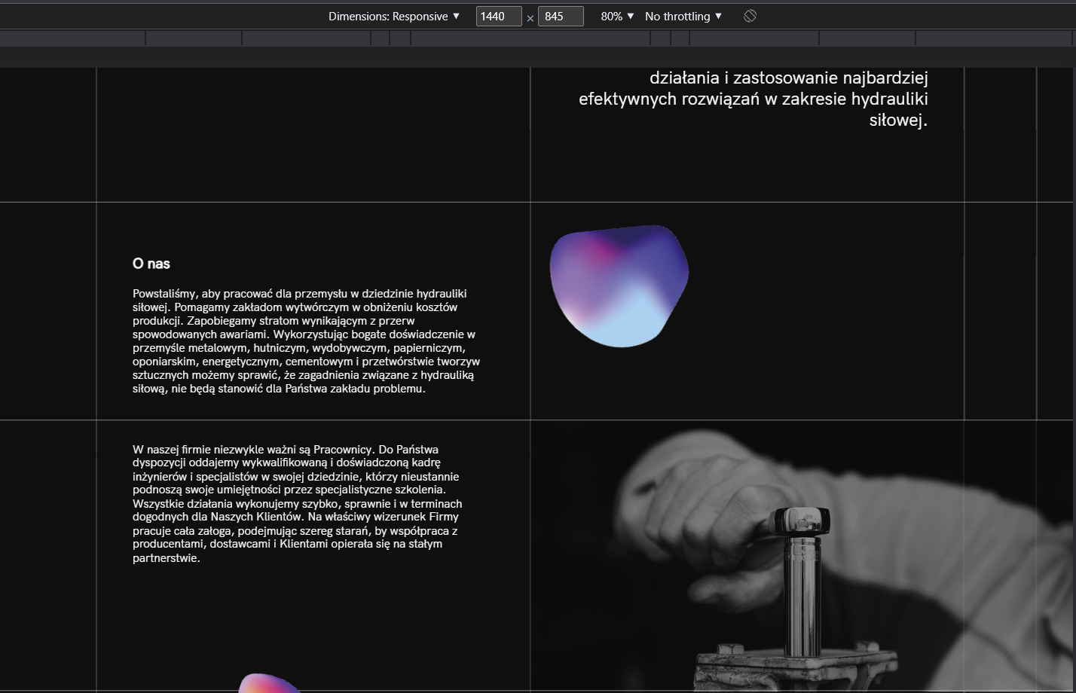Expand the No throttling dropdown
The height and width of the screenshot is (693, 1076).
click(x=683, y=16)
